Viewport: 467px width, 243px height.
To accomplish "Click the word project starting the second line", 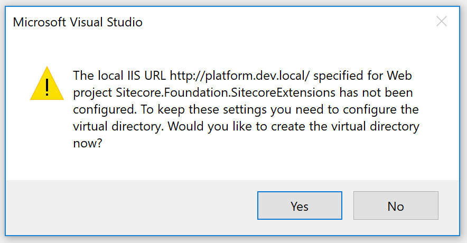I will (92, 94).
